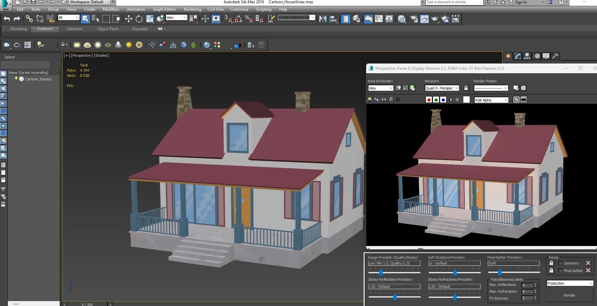Toggle the green channel button
The width and height of the screenshot is (597, 306).
pyautogui.click(x=436, y=100)
